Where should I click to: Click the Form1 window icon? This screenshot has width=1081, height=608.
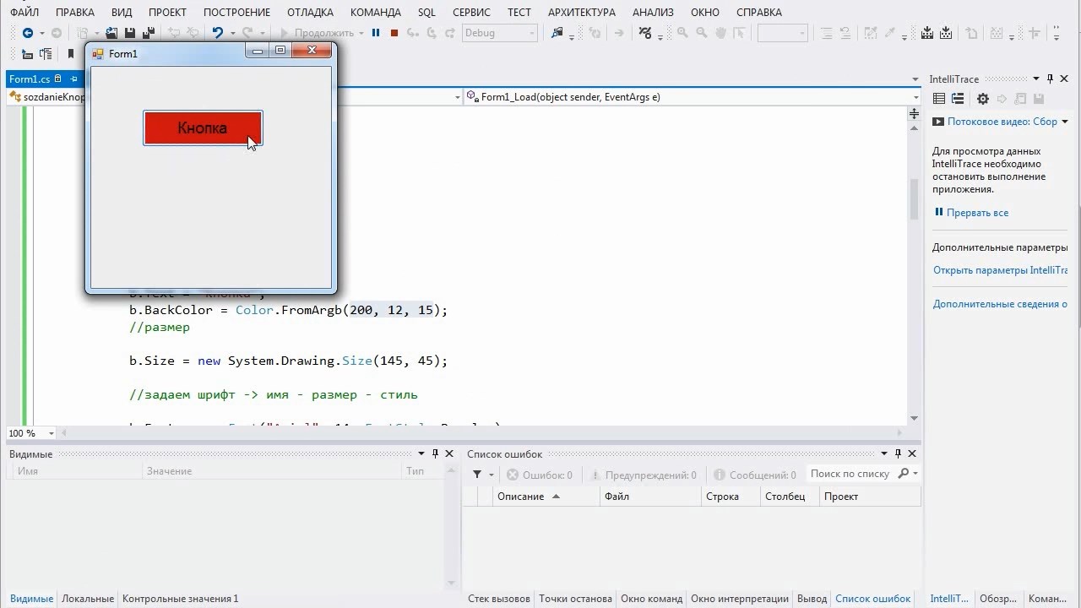point(98,53)
